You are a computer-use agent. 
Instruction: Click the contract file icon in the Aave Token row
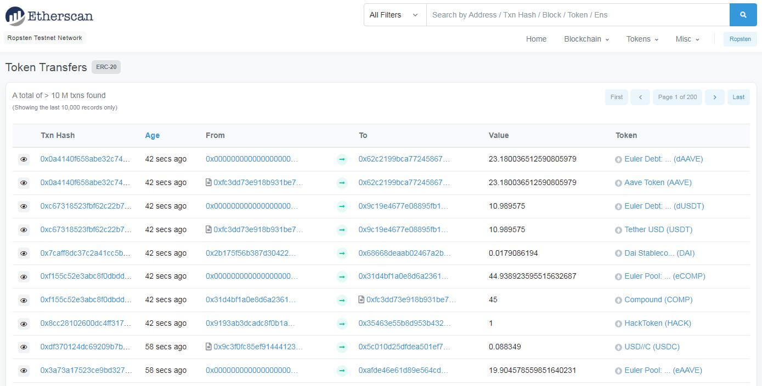tap(208, 183)
